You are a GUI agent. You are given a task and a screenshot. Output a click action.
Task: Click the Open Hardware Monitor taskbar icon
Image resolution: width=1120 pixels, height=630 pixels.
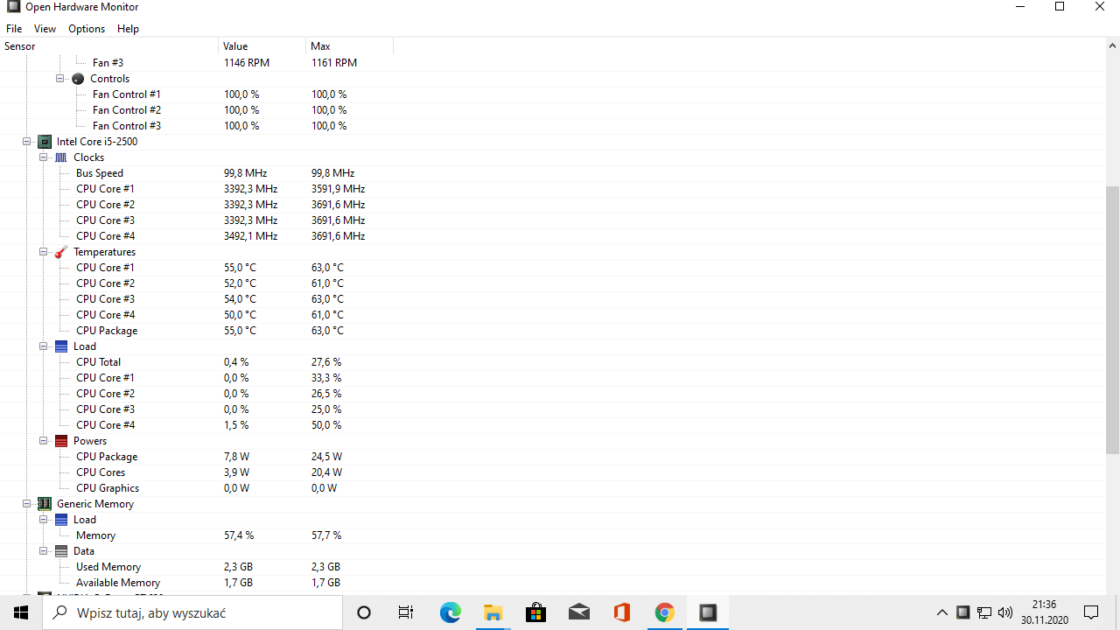(x=708, y=612)
